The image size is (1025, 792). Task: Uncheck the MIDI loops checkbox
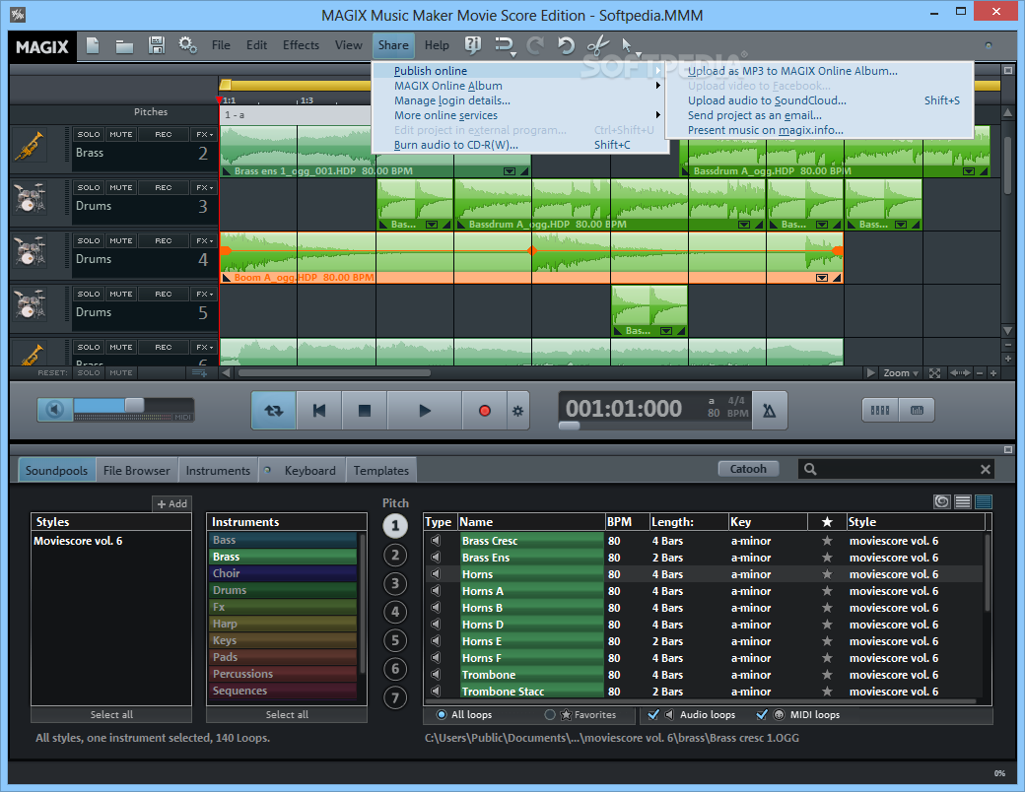tap(762, 714)
